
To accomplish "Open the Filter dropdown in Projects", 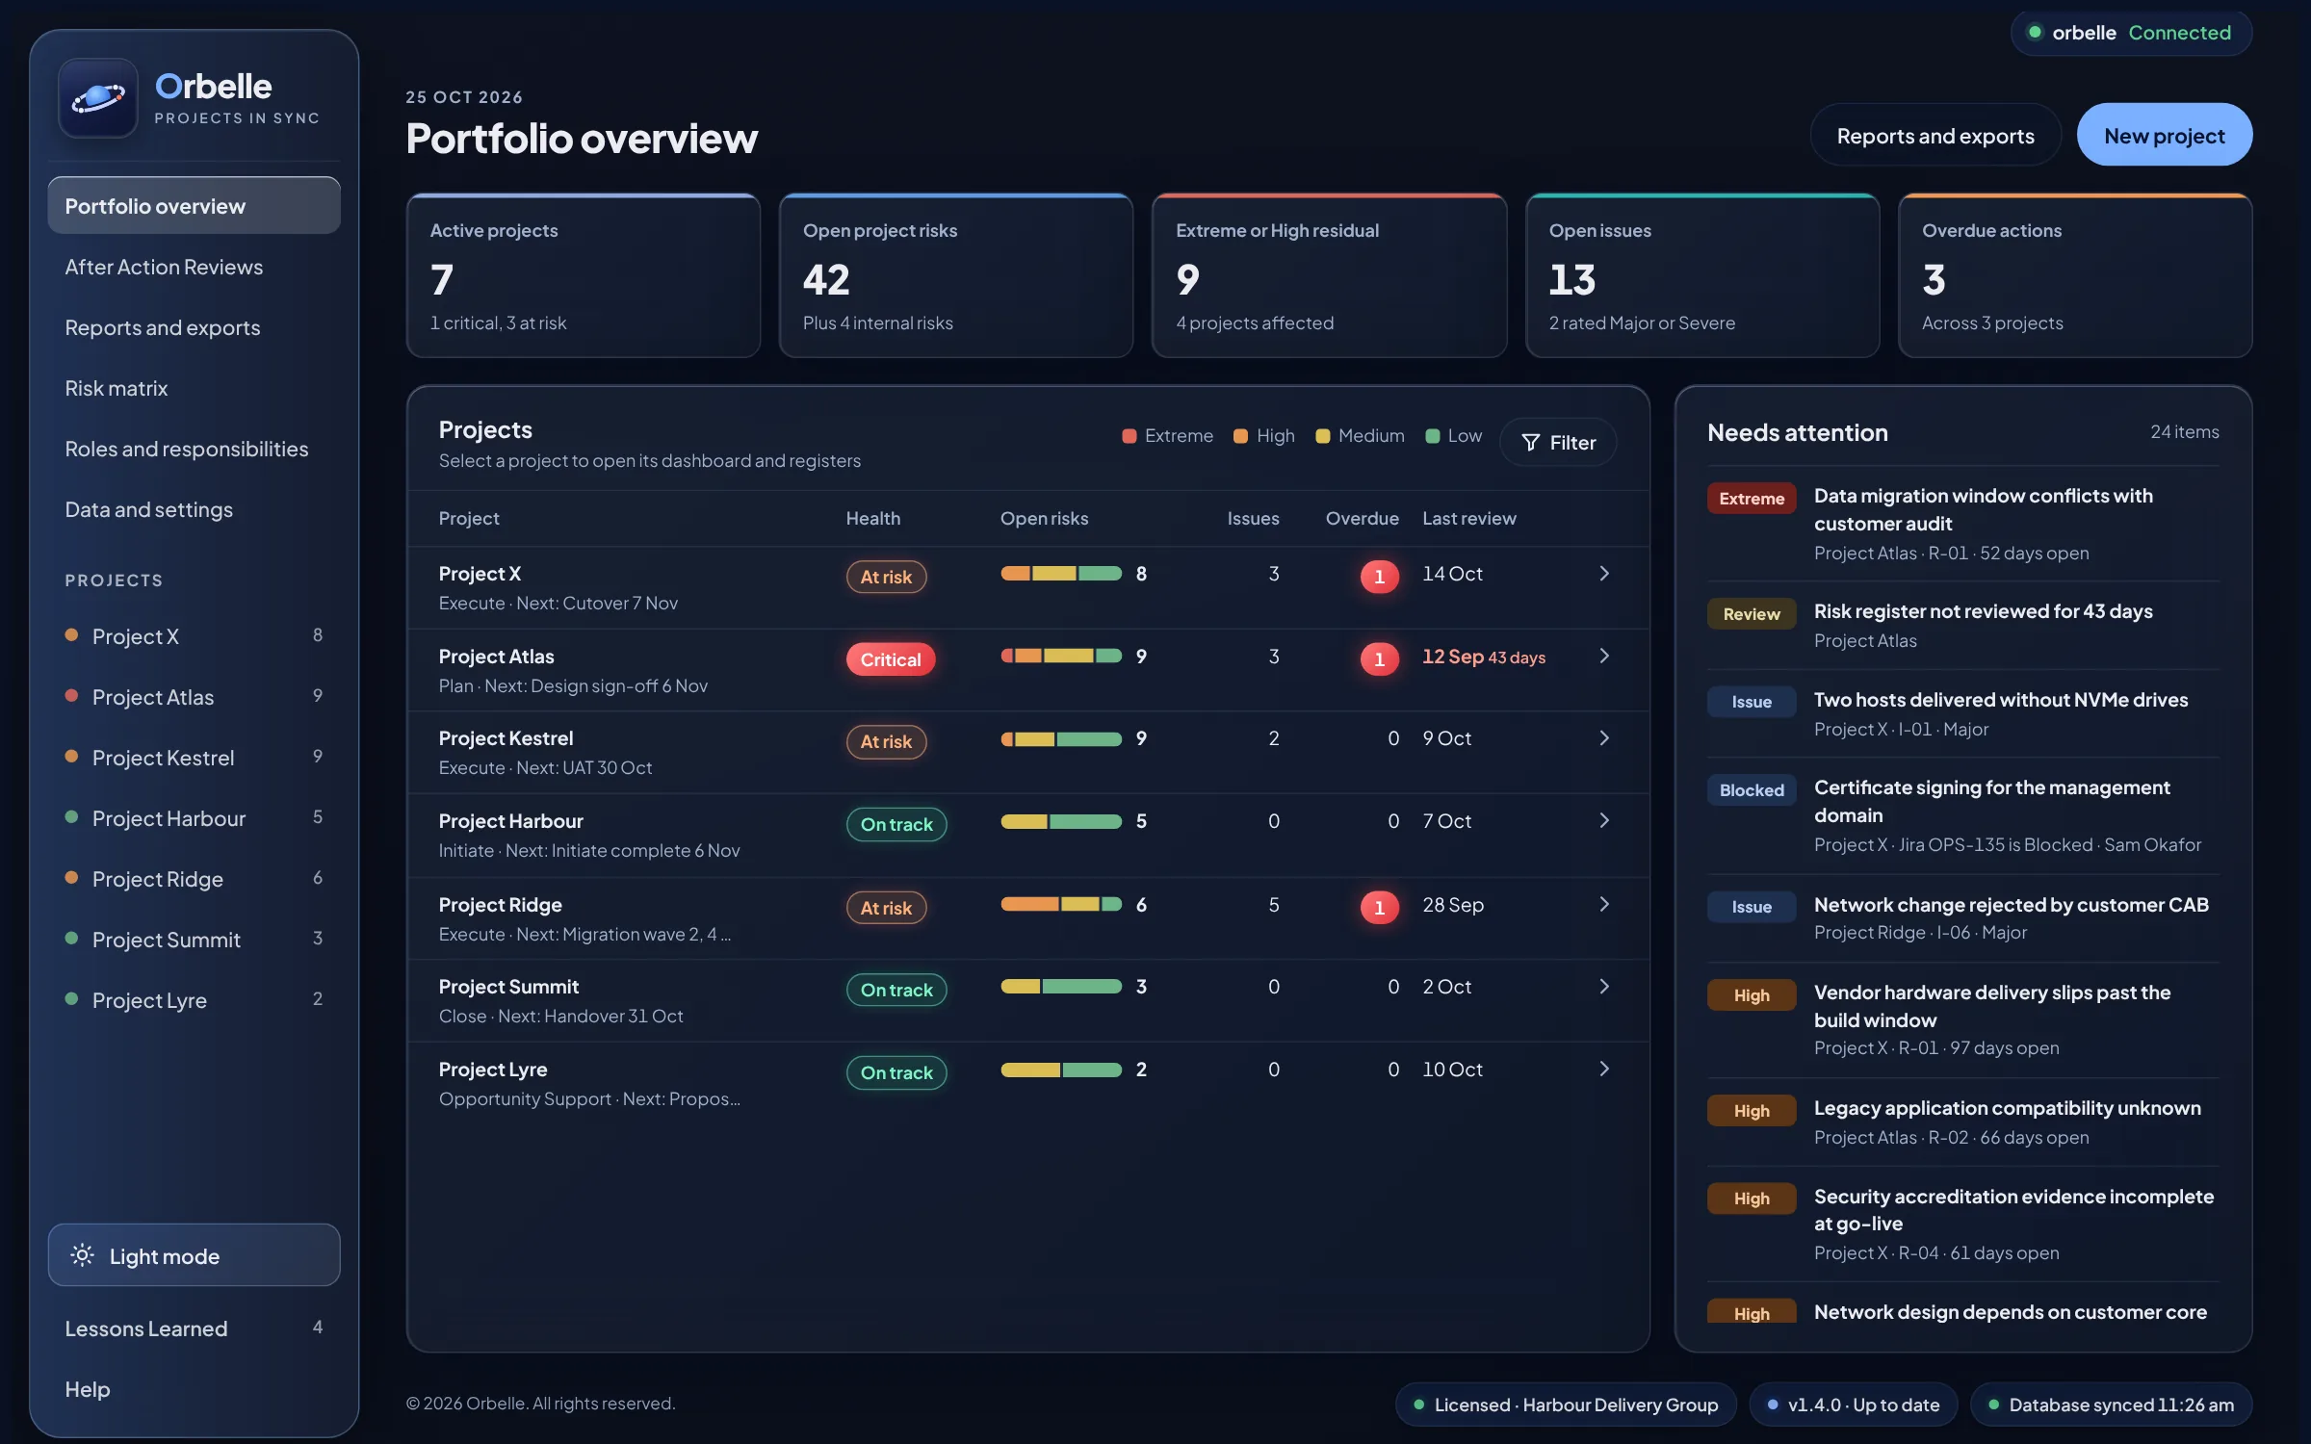I will point(1558,443).
